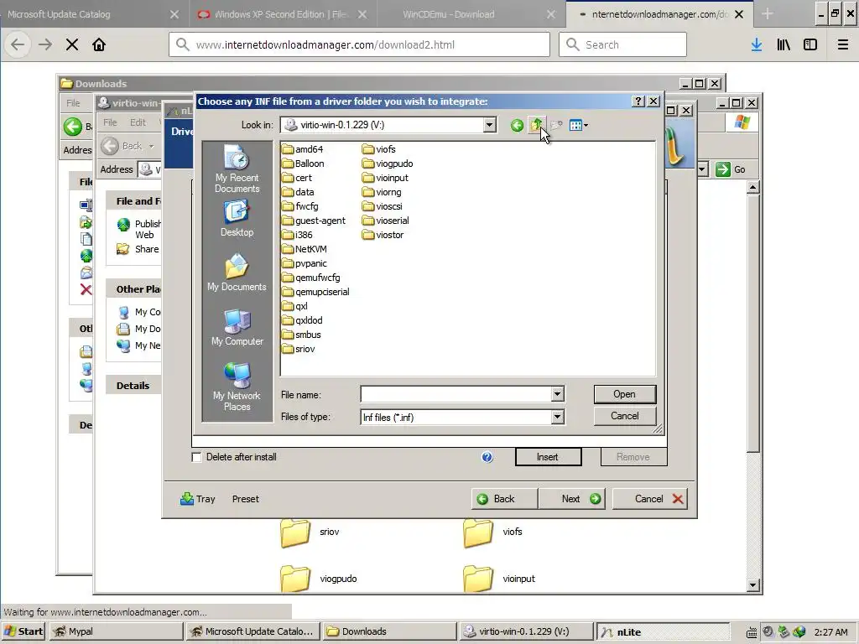Switch to virtio-win-0.1.229 taskbar button

[526, 631]
